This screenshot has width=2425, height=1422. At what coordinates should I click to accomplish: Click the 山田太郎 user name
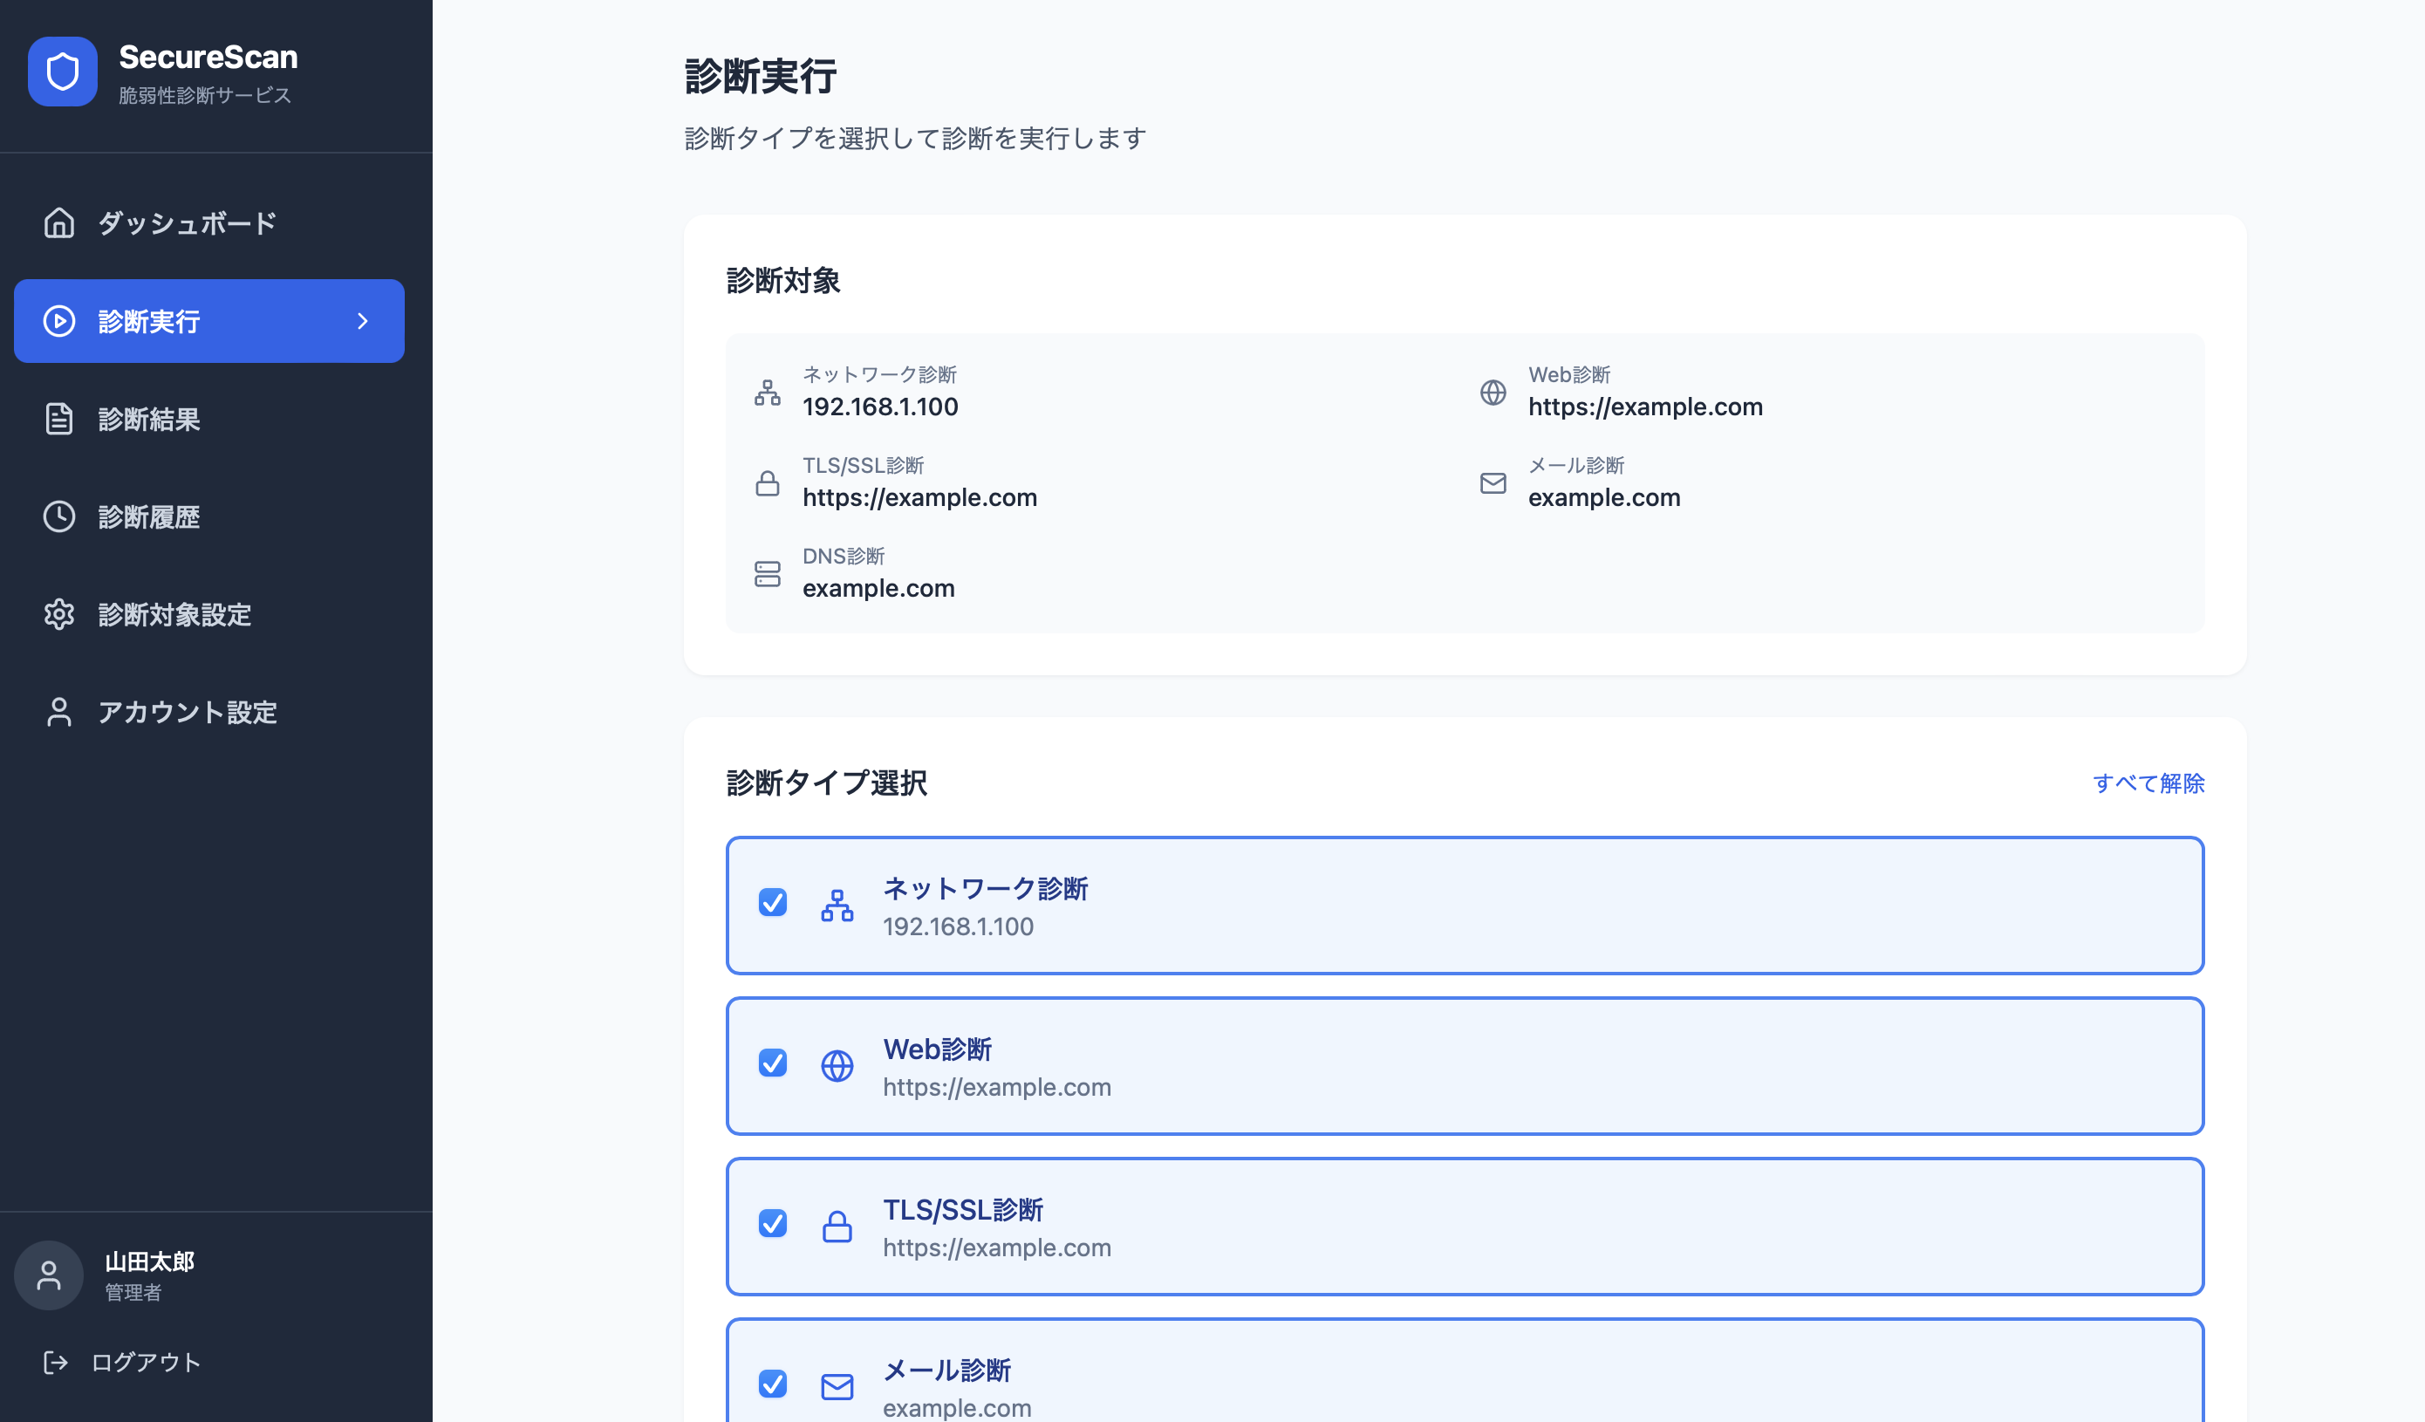click(149, 1261)
